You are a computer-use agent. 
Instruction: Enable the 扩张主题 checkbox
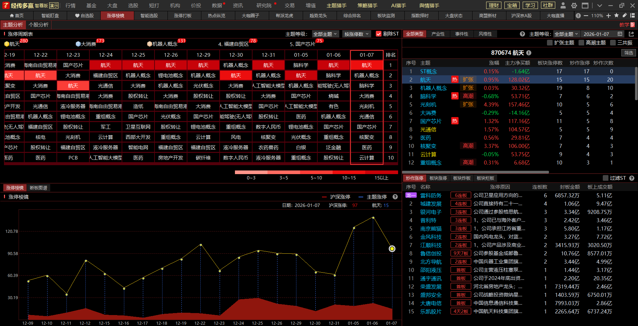click(x=550, y=43)
